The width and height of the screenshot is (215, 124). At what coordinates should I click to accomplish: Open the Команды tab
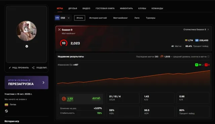point(157,8)
